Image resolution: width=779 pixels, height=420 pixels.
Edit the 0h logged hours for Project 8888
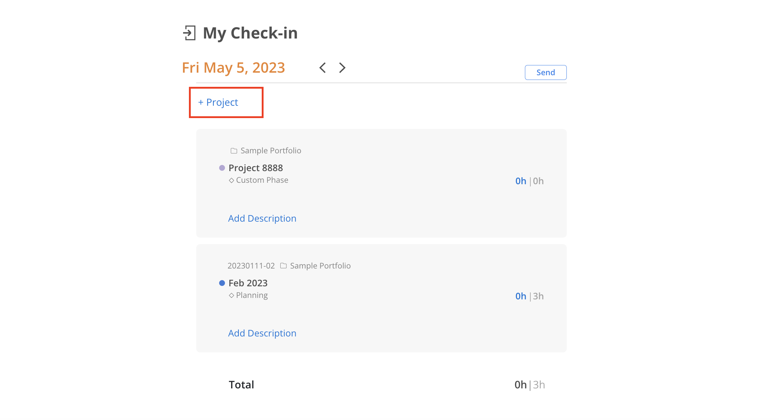click(x=521, y=181)
